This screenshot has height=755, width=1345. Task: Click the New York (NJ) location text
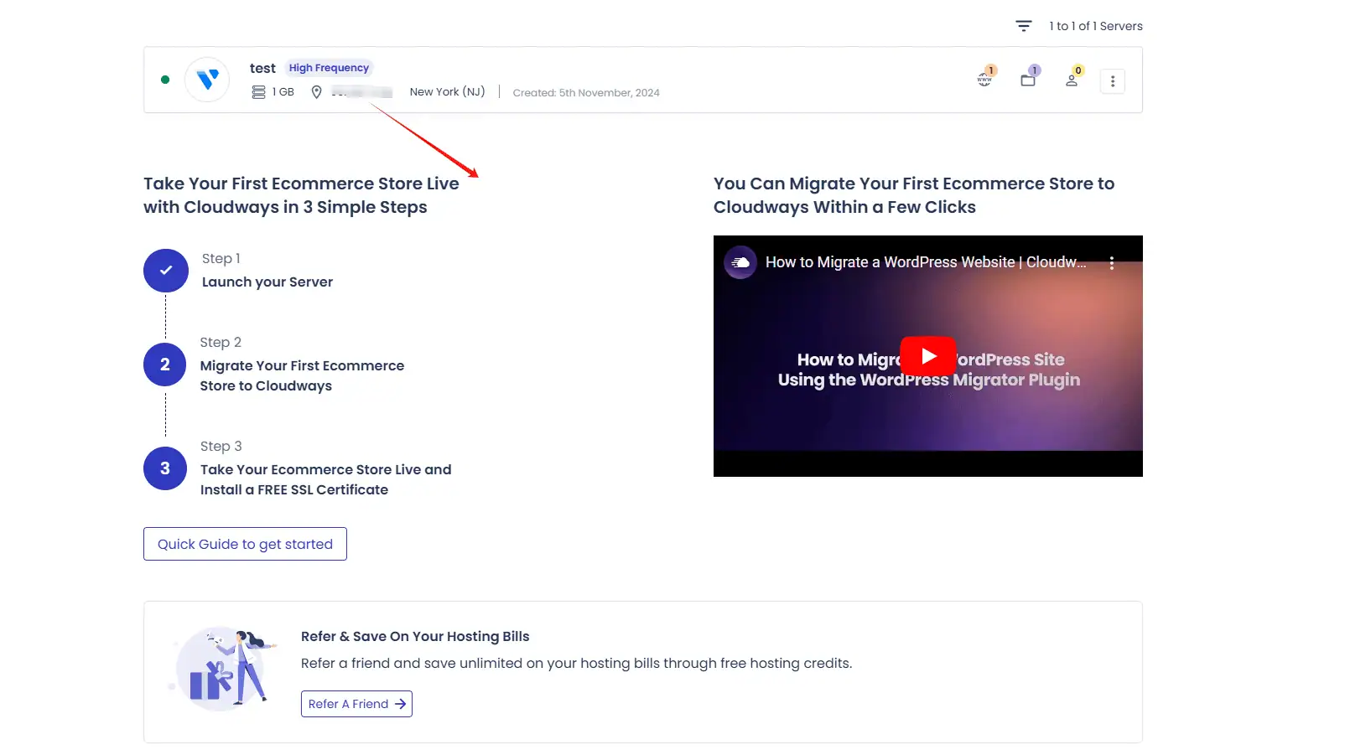pos(447,92)
